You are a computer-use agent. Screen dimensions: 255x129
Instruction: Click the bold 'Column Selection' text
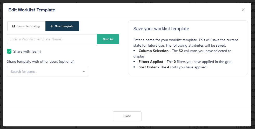point(153,51)
